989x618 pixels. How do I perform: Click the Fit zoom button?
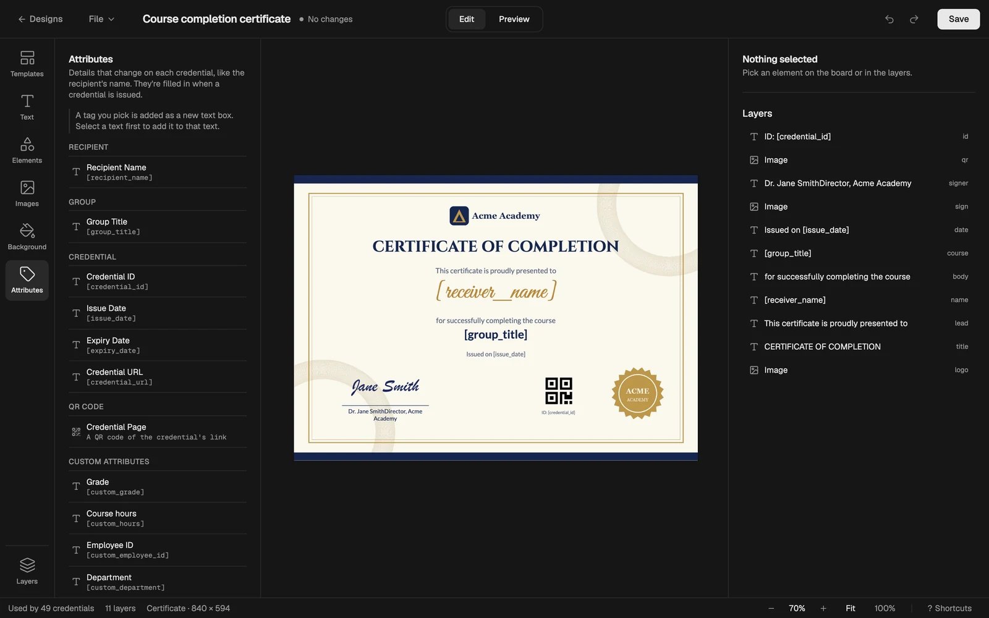pyautogui.click(x=851, y=608)
